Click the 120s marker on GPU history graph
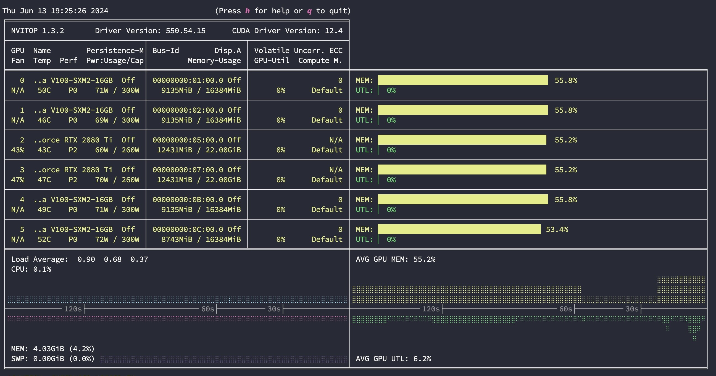This screenshot has height=376, width=716. point(431,309)
